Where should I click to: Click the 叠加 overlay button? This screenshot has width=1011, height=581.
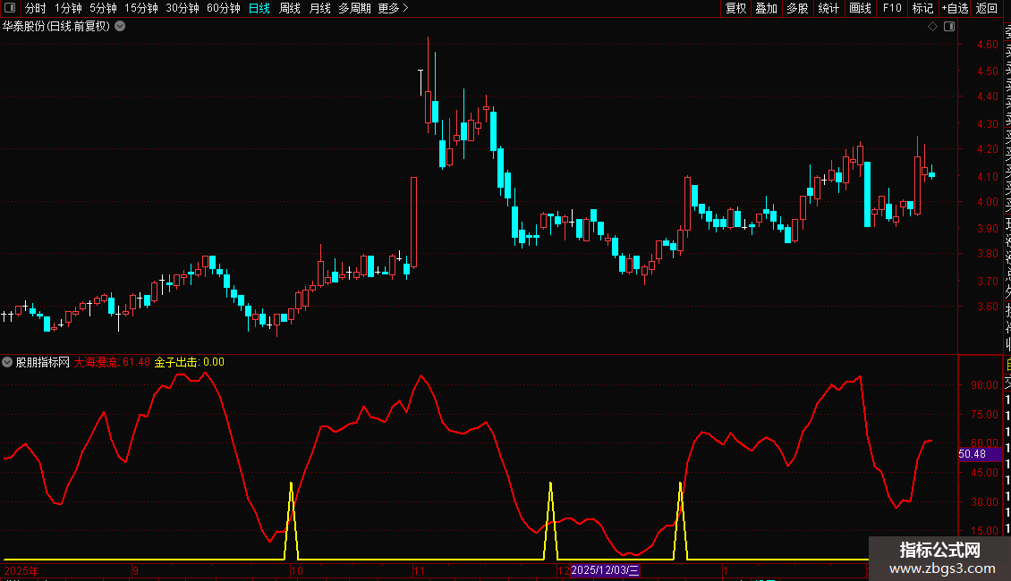(767, 8)
